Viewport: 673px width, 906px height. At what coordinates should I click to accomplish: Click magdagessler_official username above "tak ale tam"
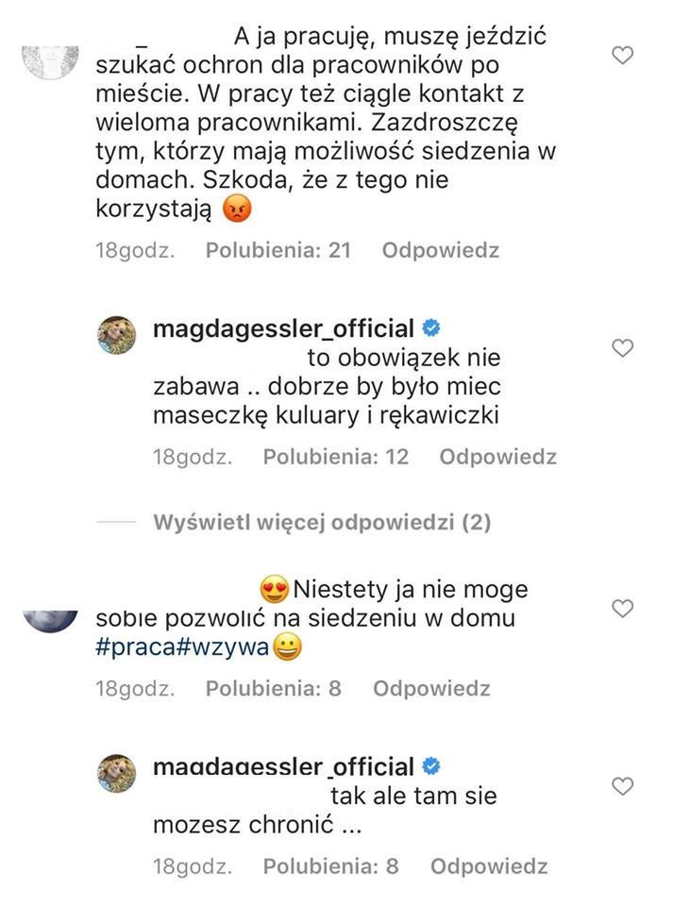coord(283,766)
